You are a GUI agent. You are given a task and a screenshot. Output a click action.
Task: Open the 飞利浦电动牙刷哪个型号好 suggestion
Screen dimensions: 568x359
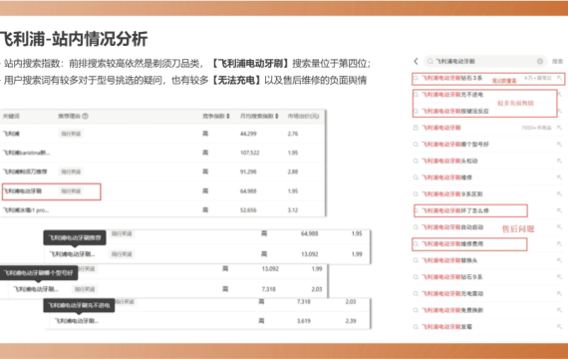tap(455, 145)
